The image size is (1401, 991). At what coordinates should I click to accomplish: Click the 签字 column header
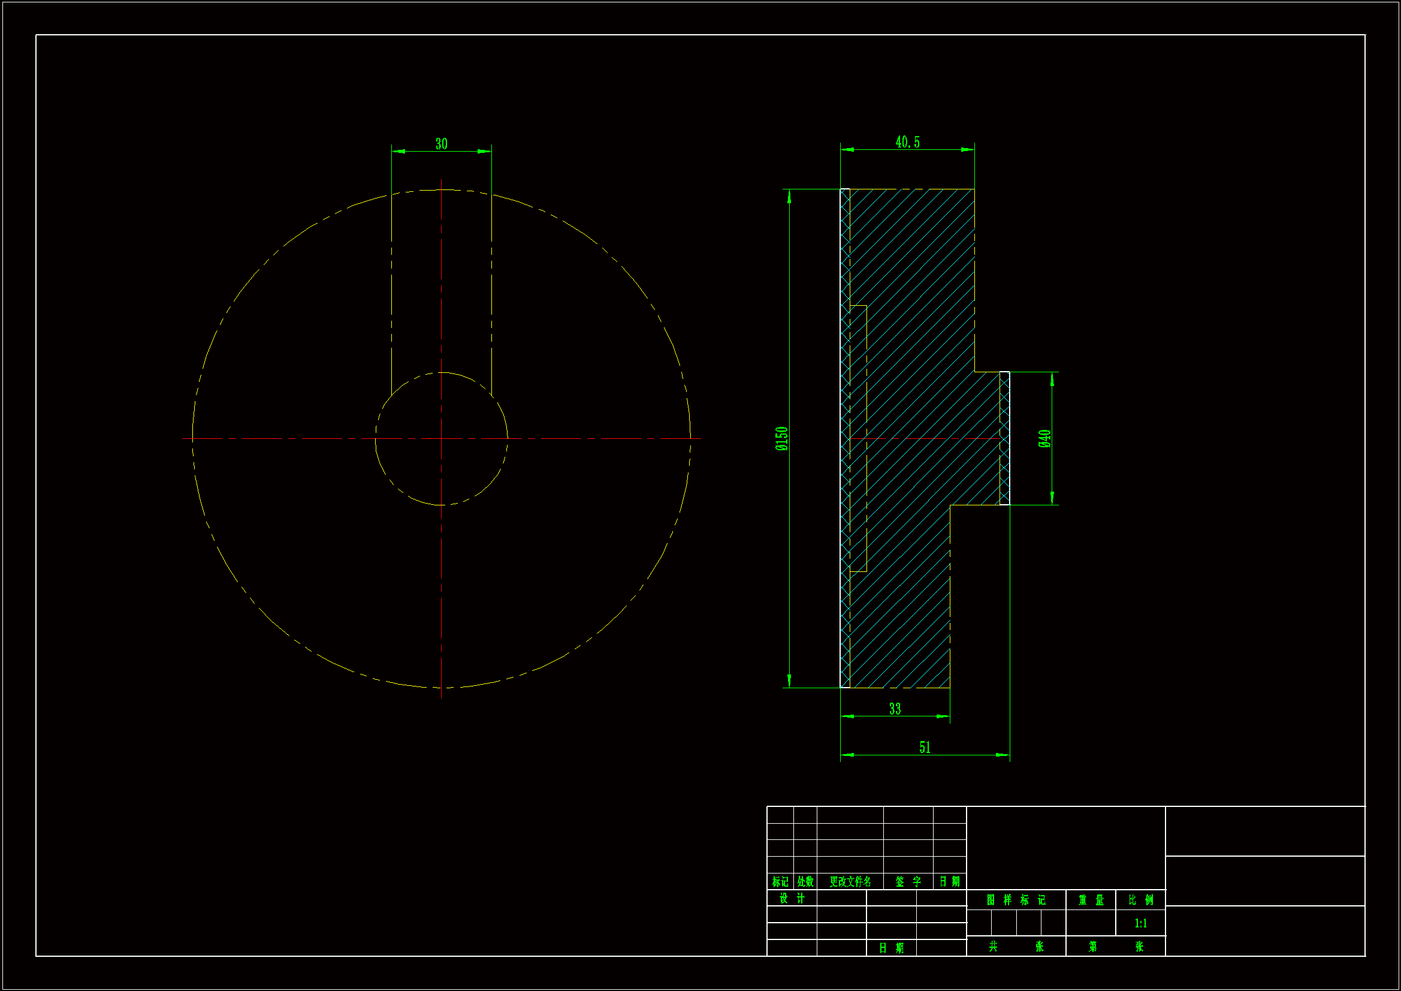coord(907,882)
